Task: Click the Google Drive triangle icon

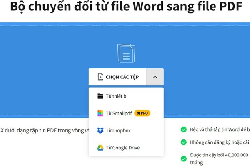Action: [x=100, y=148]
